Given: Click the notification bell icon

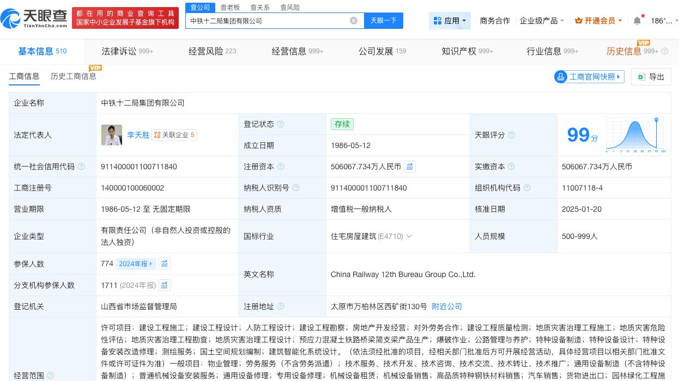Looking at the screenshot, I should 636,20.
